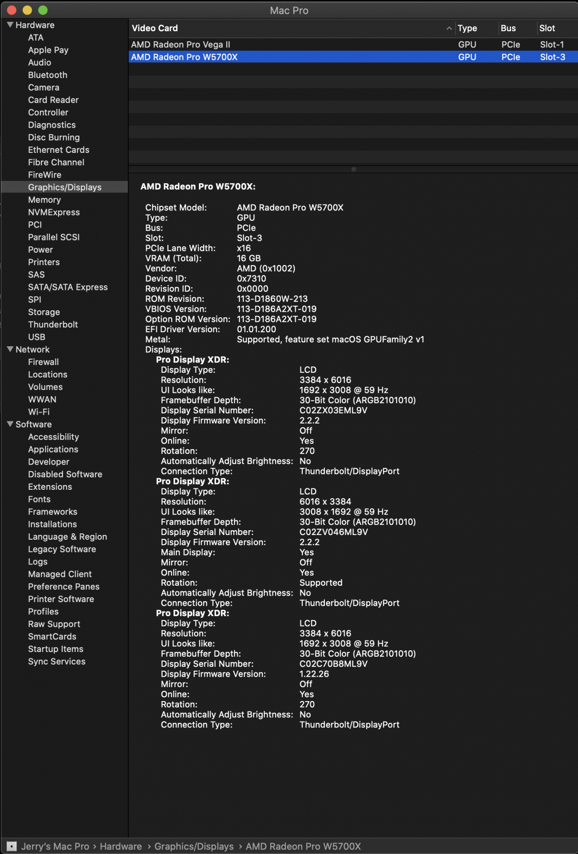Open Fonts under Software
The image size is (578, 854).
[x=39, y=499]
